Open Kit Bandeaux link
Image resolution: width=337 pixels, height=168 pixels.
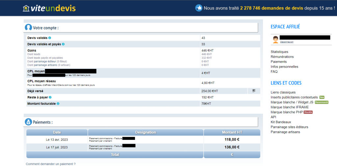coord(281,122)
